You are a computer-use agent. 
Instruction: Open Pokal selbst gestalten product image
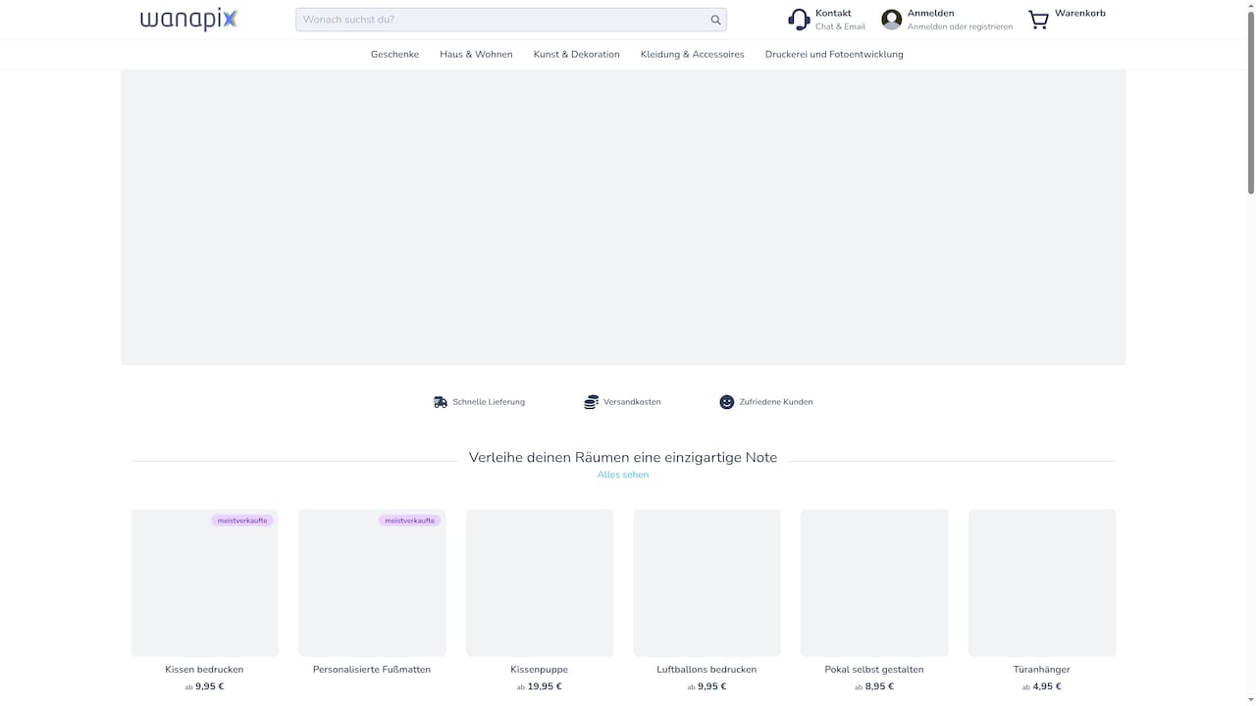[874, 582]
